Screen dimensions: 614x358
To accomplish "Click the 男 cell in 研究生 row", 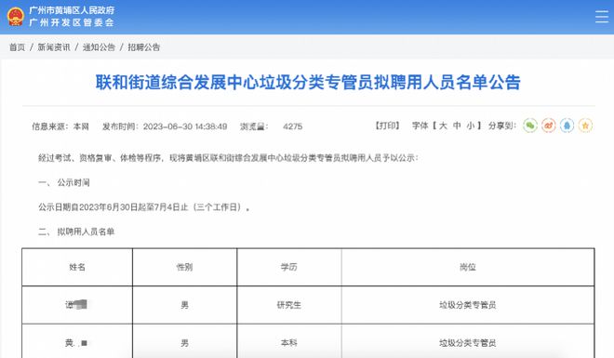I will (184, 305).
